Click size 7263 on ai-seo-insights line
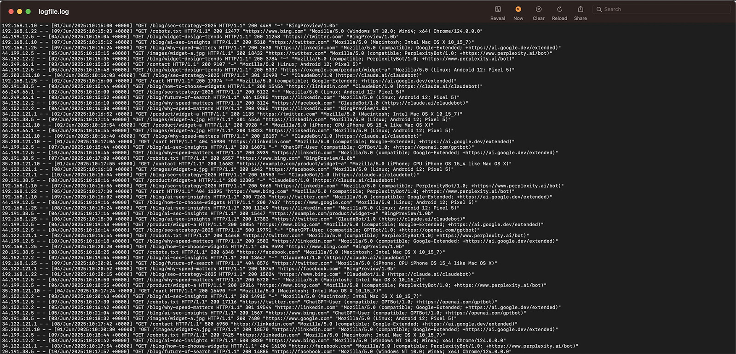 coord(260,197)
